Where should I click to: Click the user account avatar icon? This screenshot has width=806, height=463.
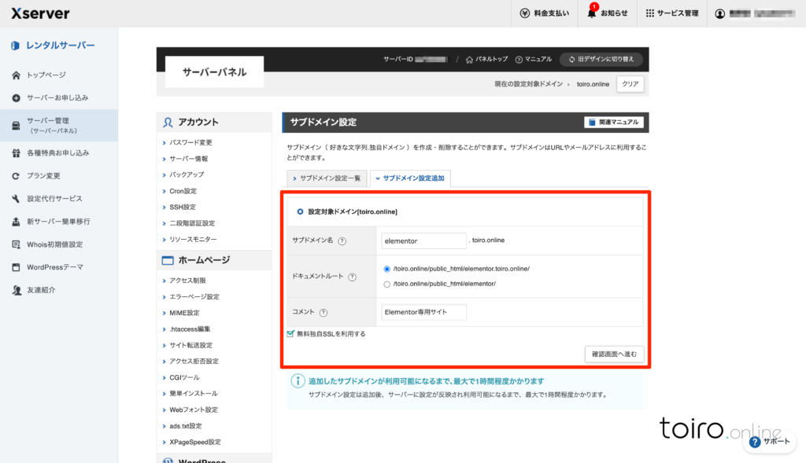(719, 13)
